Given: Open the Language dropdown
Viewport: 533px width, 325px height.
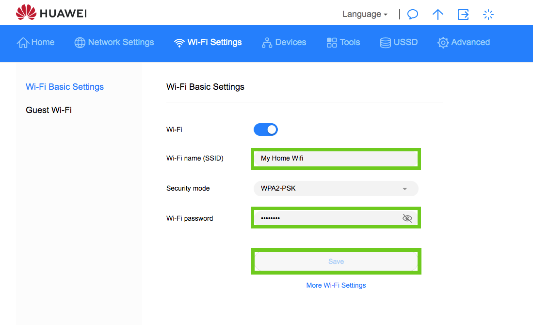Looking at the screenshot, I should point(365,15).
